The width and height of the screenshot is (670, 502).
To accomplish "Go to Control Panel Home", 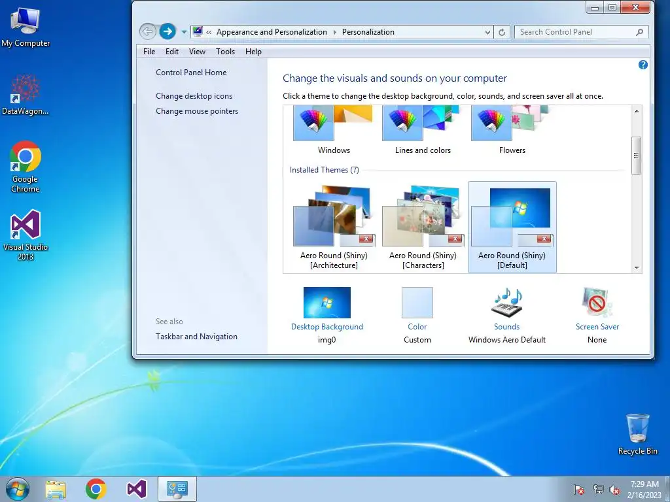I will point(191,73).
